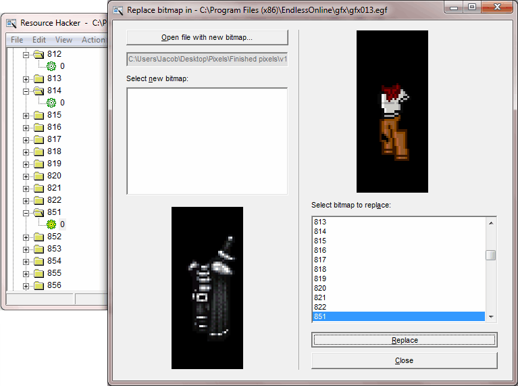The height and width of the screenshot is (386, 518).
Task: Select 815 in bitmap to replace list
Action: coord(398,241)
